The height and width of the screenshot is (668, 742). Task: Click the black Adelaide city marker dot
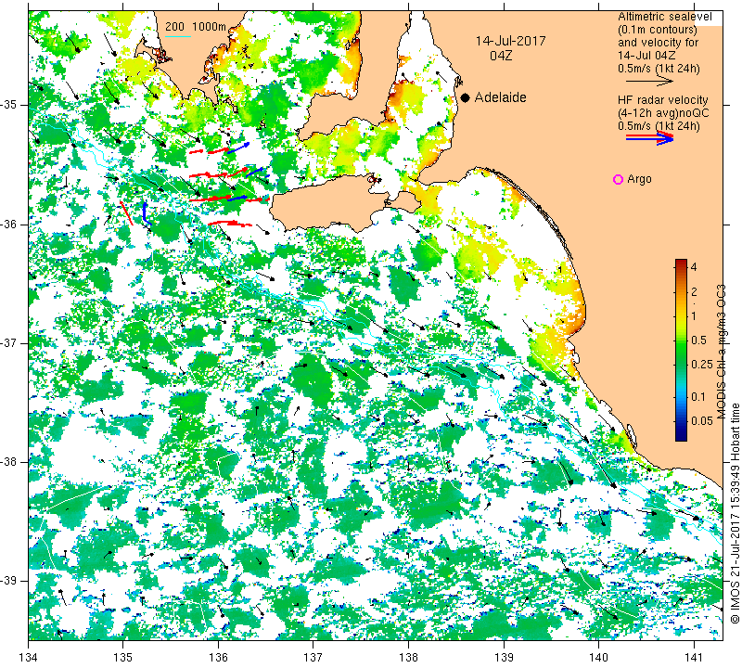(466, 97)
